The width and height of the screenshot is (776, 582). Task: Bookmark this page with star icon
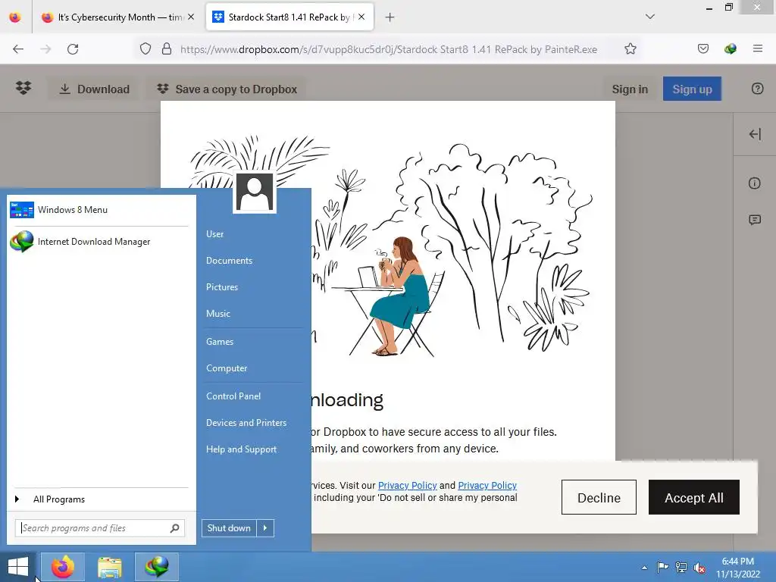coord(630,49)
